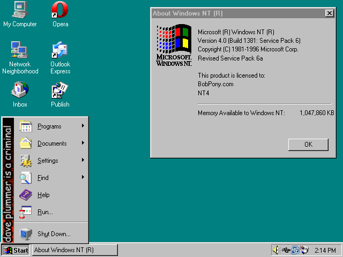Click the About Windows NT taskbar button

click(75, 250)
